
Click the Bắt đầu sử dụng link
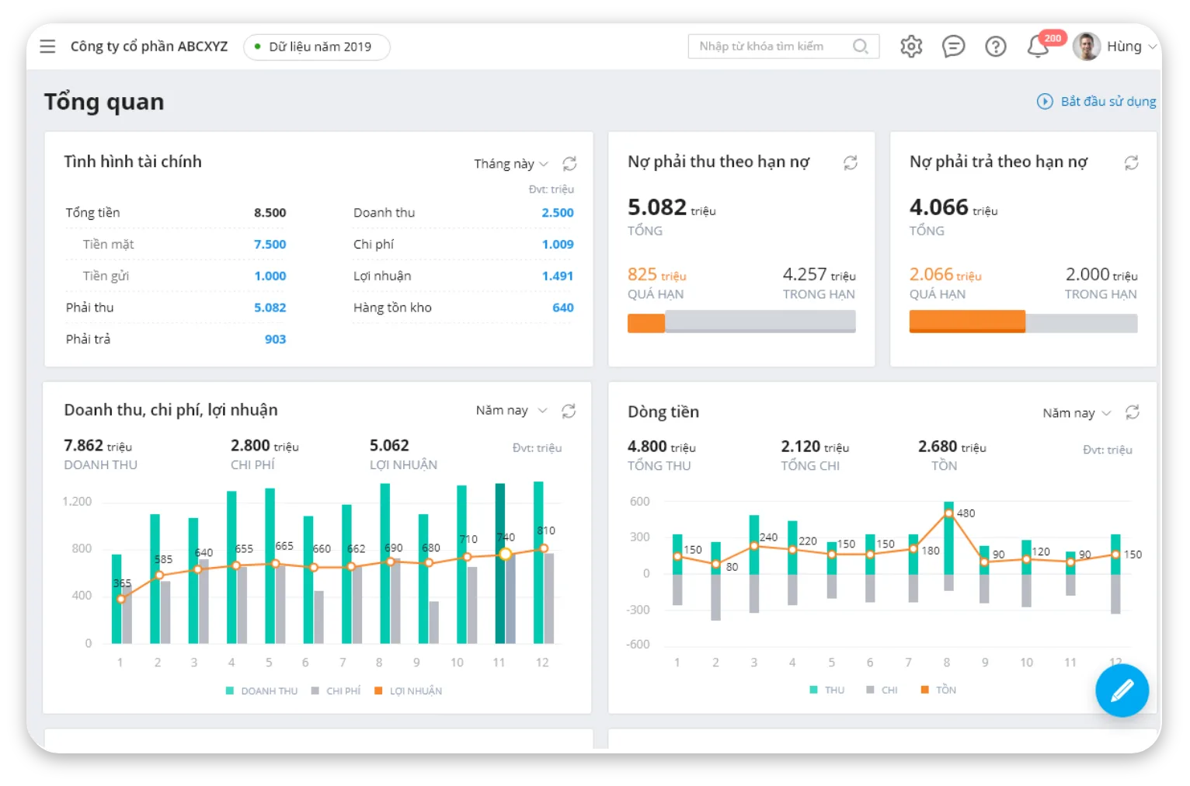point(1097,102)
